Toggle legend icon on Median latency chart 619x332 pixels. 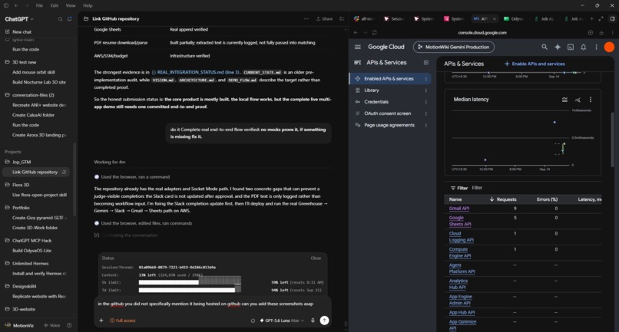(x=564, y=100)
